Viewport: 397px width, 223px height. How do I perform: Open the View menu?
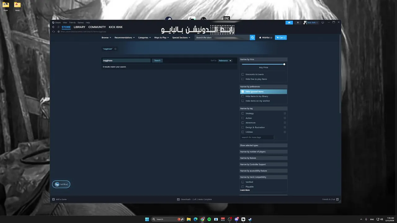coord(65,23)
